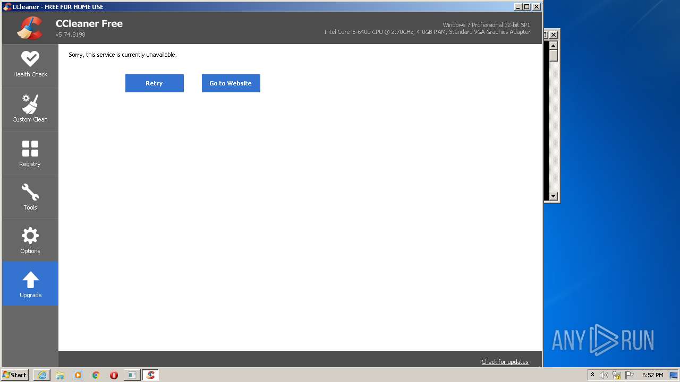Viewport: 680px width, 382px height.
Task: Click the CCleaner taskbar button
Action: pyautogui.click(x=150, y=375)
